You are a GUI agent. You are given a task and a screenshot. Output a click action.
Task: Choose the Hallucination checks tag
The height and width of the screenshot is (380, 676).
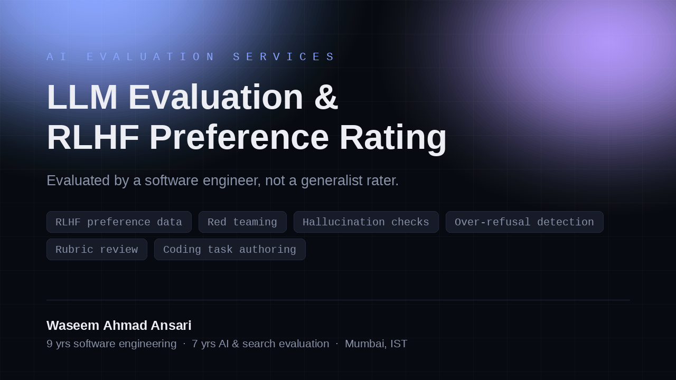pyautogui.click(x=366, y=222)
